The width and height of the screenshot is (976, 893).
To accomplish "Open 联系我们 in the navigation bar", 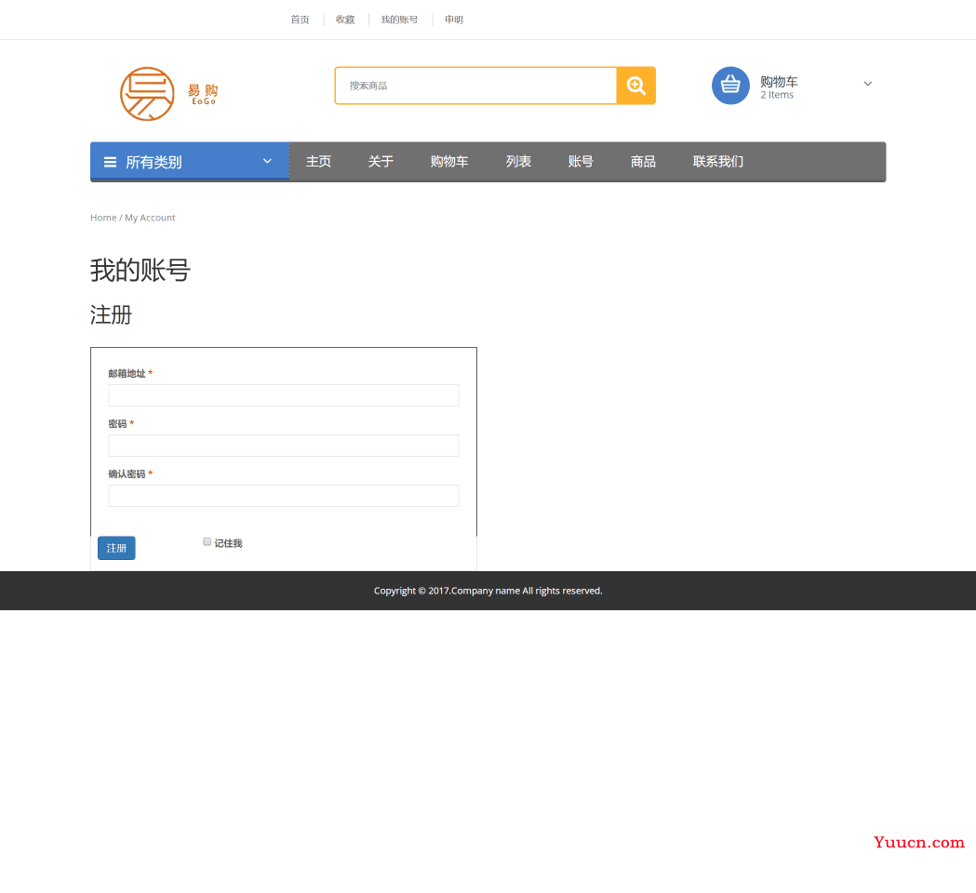I will 718,161.
